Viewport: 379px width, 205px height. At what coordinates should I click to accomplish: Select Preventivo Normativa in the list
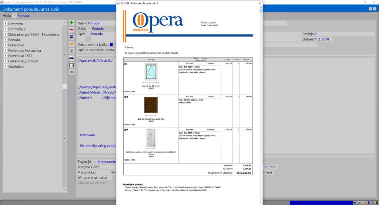coord(24,50)
